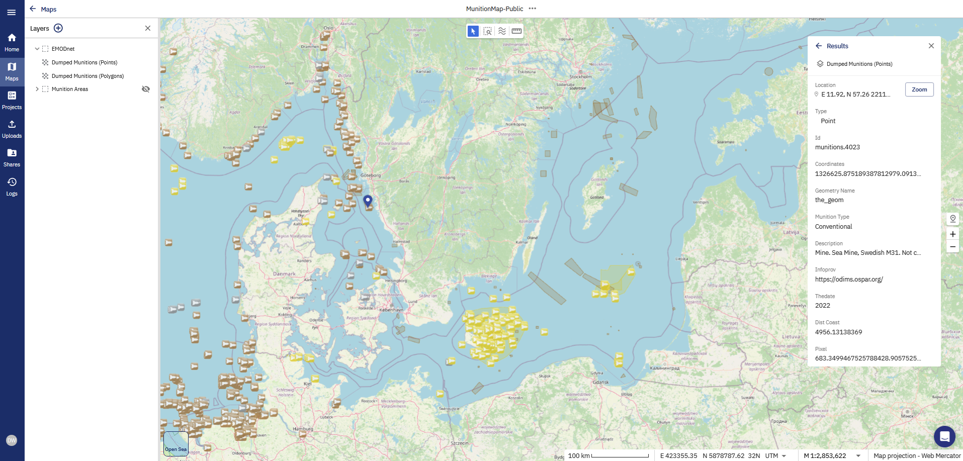Viewport: 963px width, 461px height.
Task: Open Uploads from the sidebar
Action: pyautogui.click(x=12, y=129)
